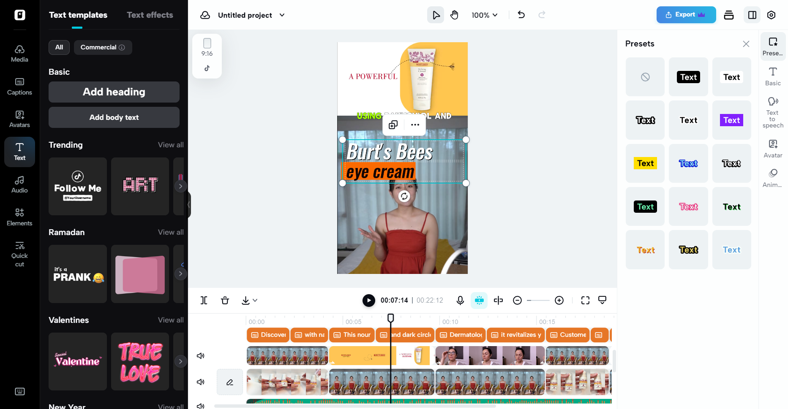
Task: View all Trending templates
Action: (171, 145)
